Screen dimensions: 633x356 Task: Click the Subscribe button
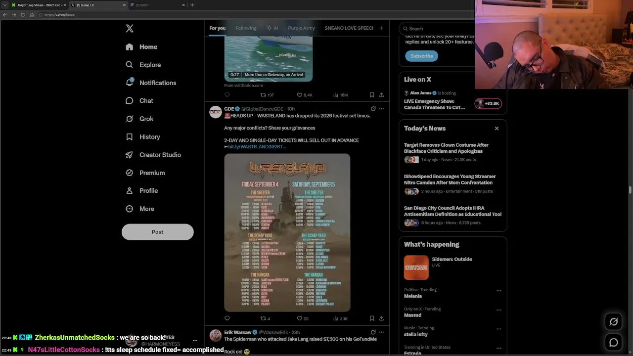[x=421, y=56]
